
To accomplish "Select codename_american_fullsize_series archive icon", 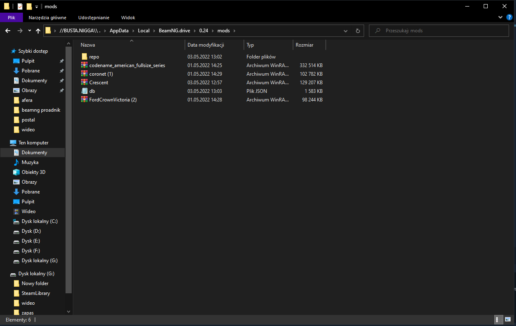I will click(x=84, y=65).
